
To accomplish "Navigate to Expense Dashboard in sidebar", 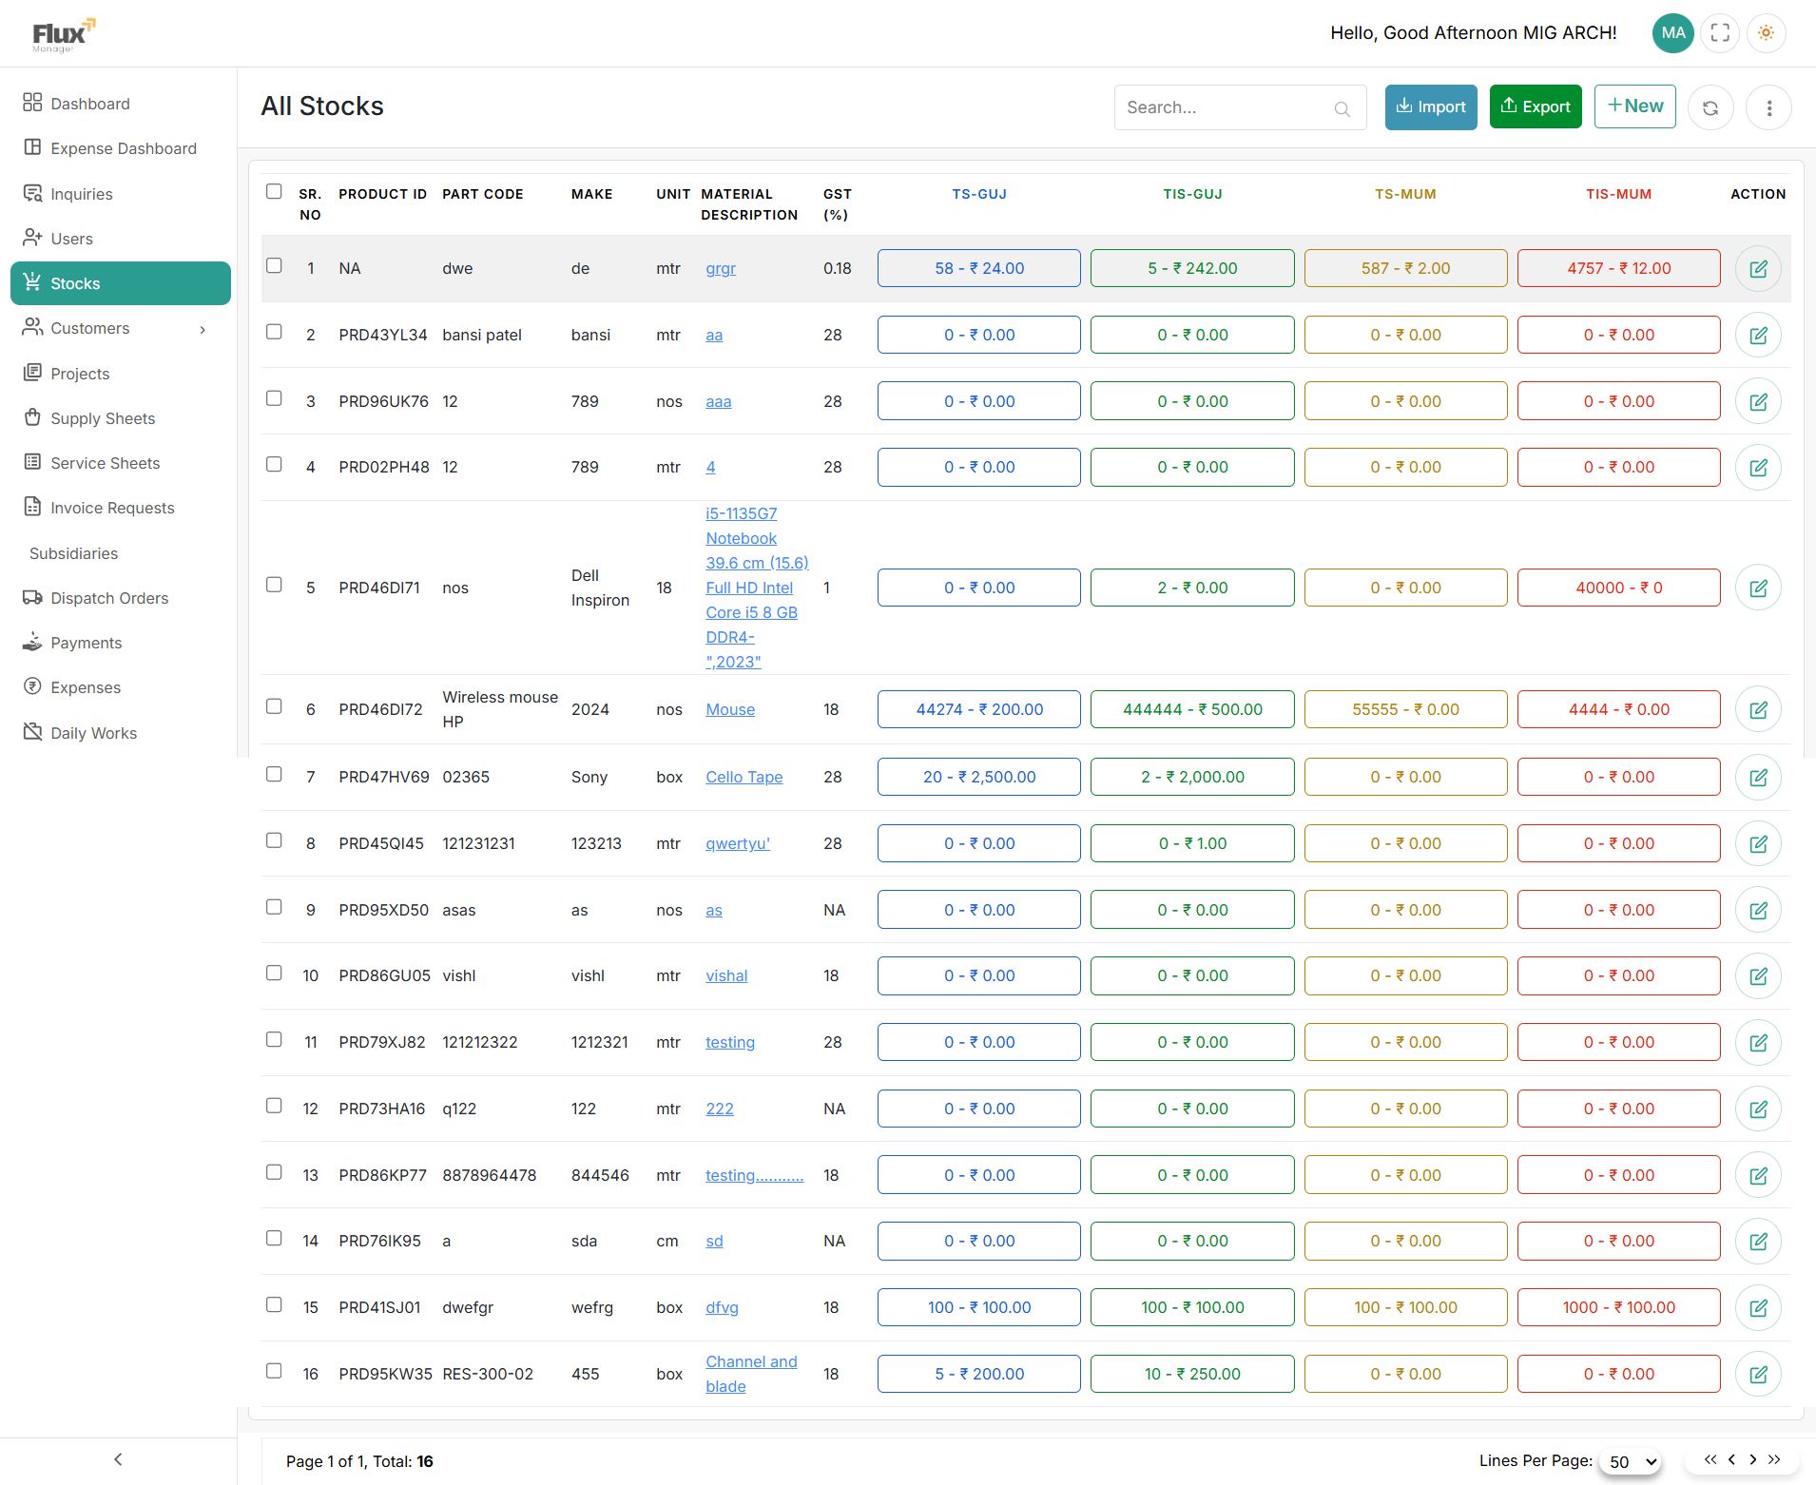I will pos(124,148).
